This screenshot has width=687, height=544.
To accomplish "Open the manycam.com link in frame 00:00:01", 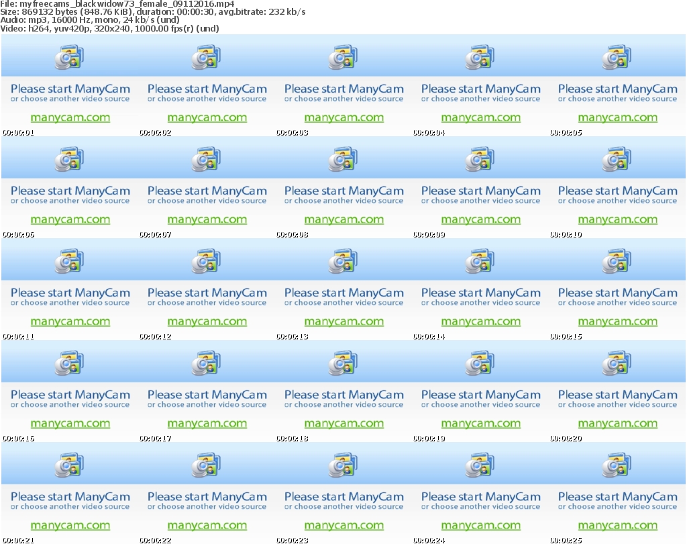I will pyautogui.click(x=70, y=117).
